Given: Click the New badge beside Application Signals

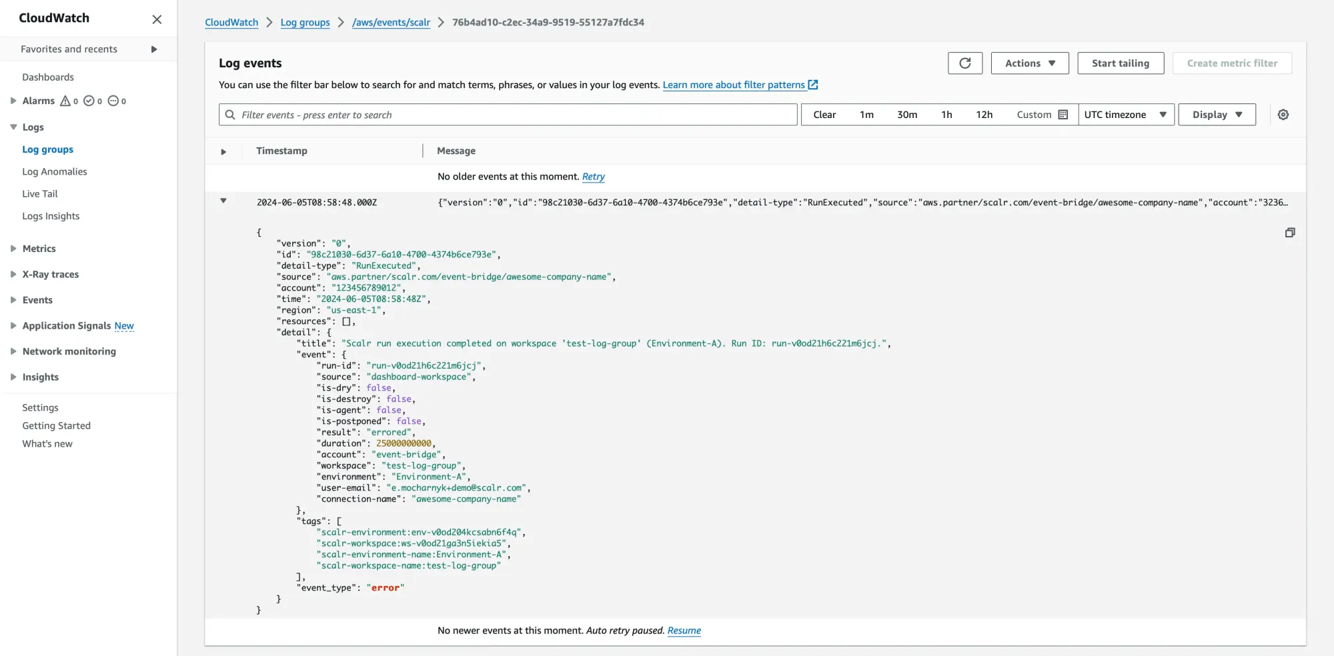Looking at the screenshot, I should tap(124, 325).
